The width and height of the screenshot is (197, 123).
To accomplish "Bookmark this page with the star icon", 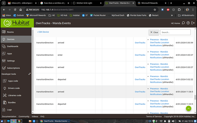I will click(155, 10).
